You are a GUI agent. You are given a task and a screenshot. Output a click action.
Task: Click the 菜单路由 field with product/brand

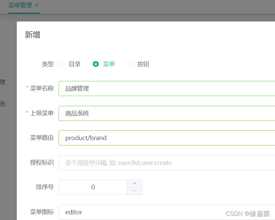click(x=167, y=138)
